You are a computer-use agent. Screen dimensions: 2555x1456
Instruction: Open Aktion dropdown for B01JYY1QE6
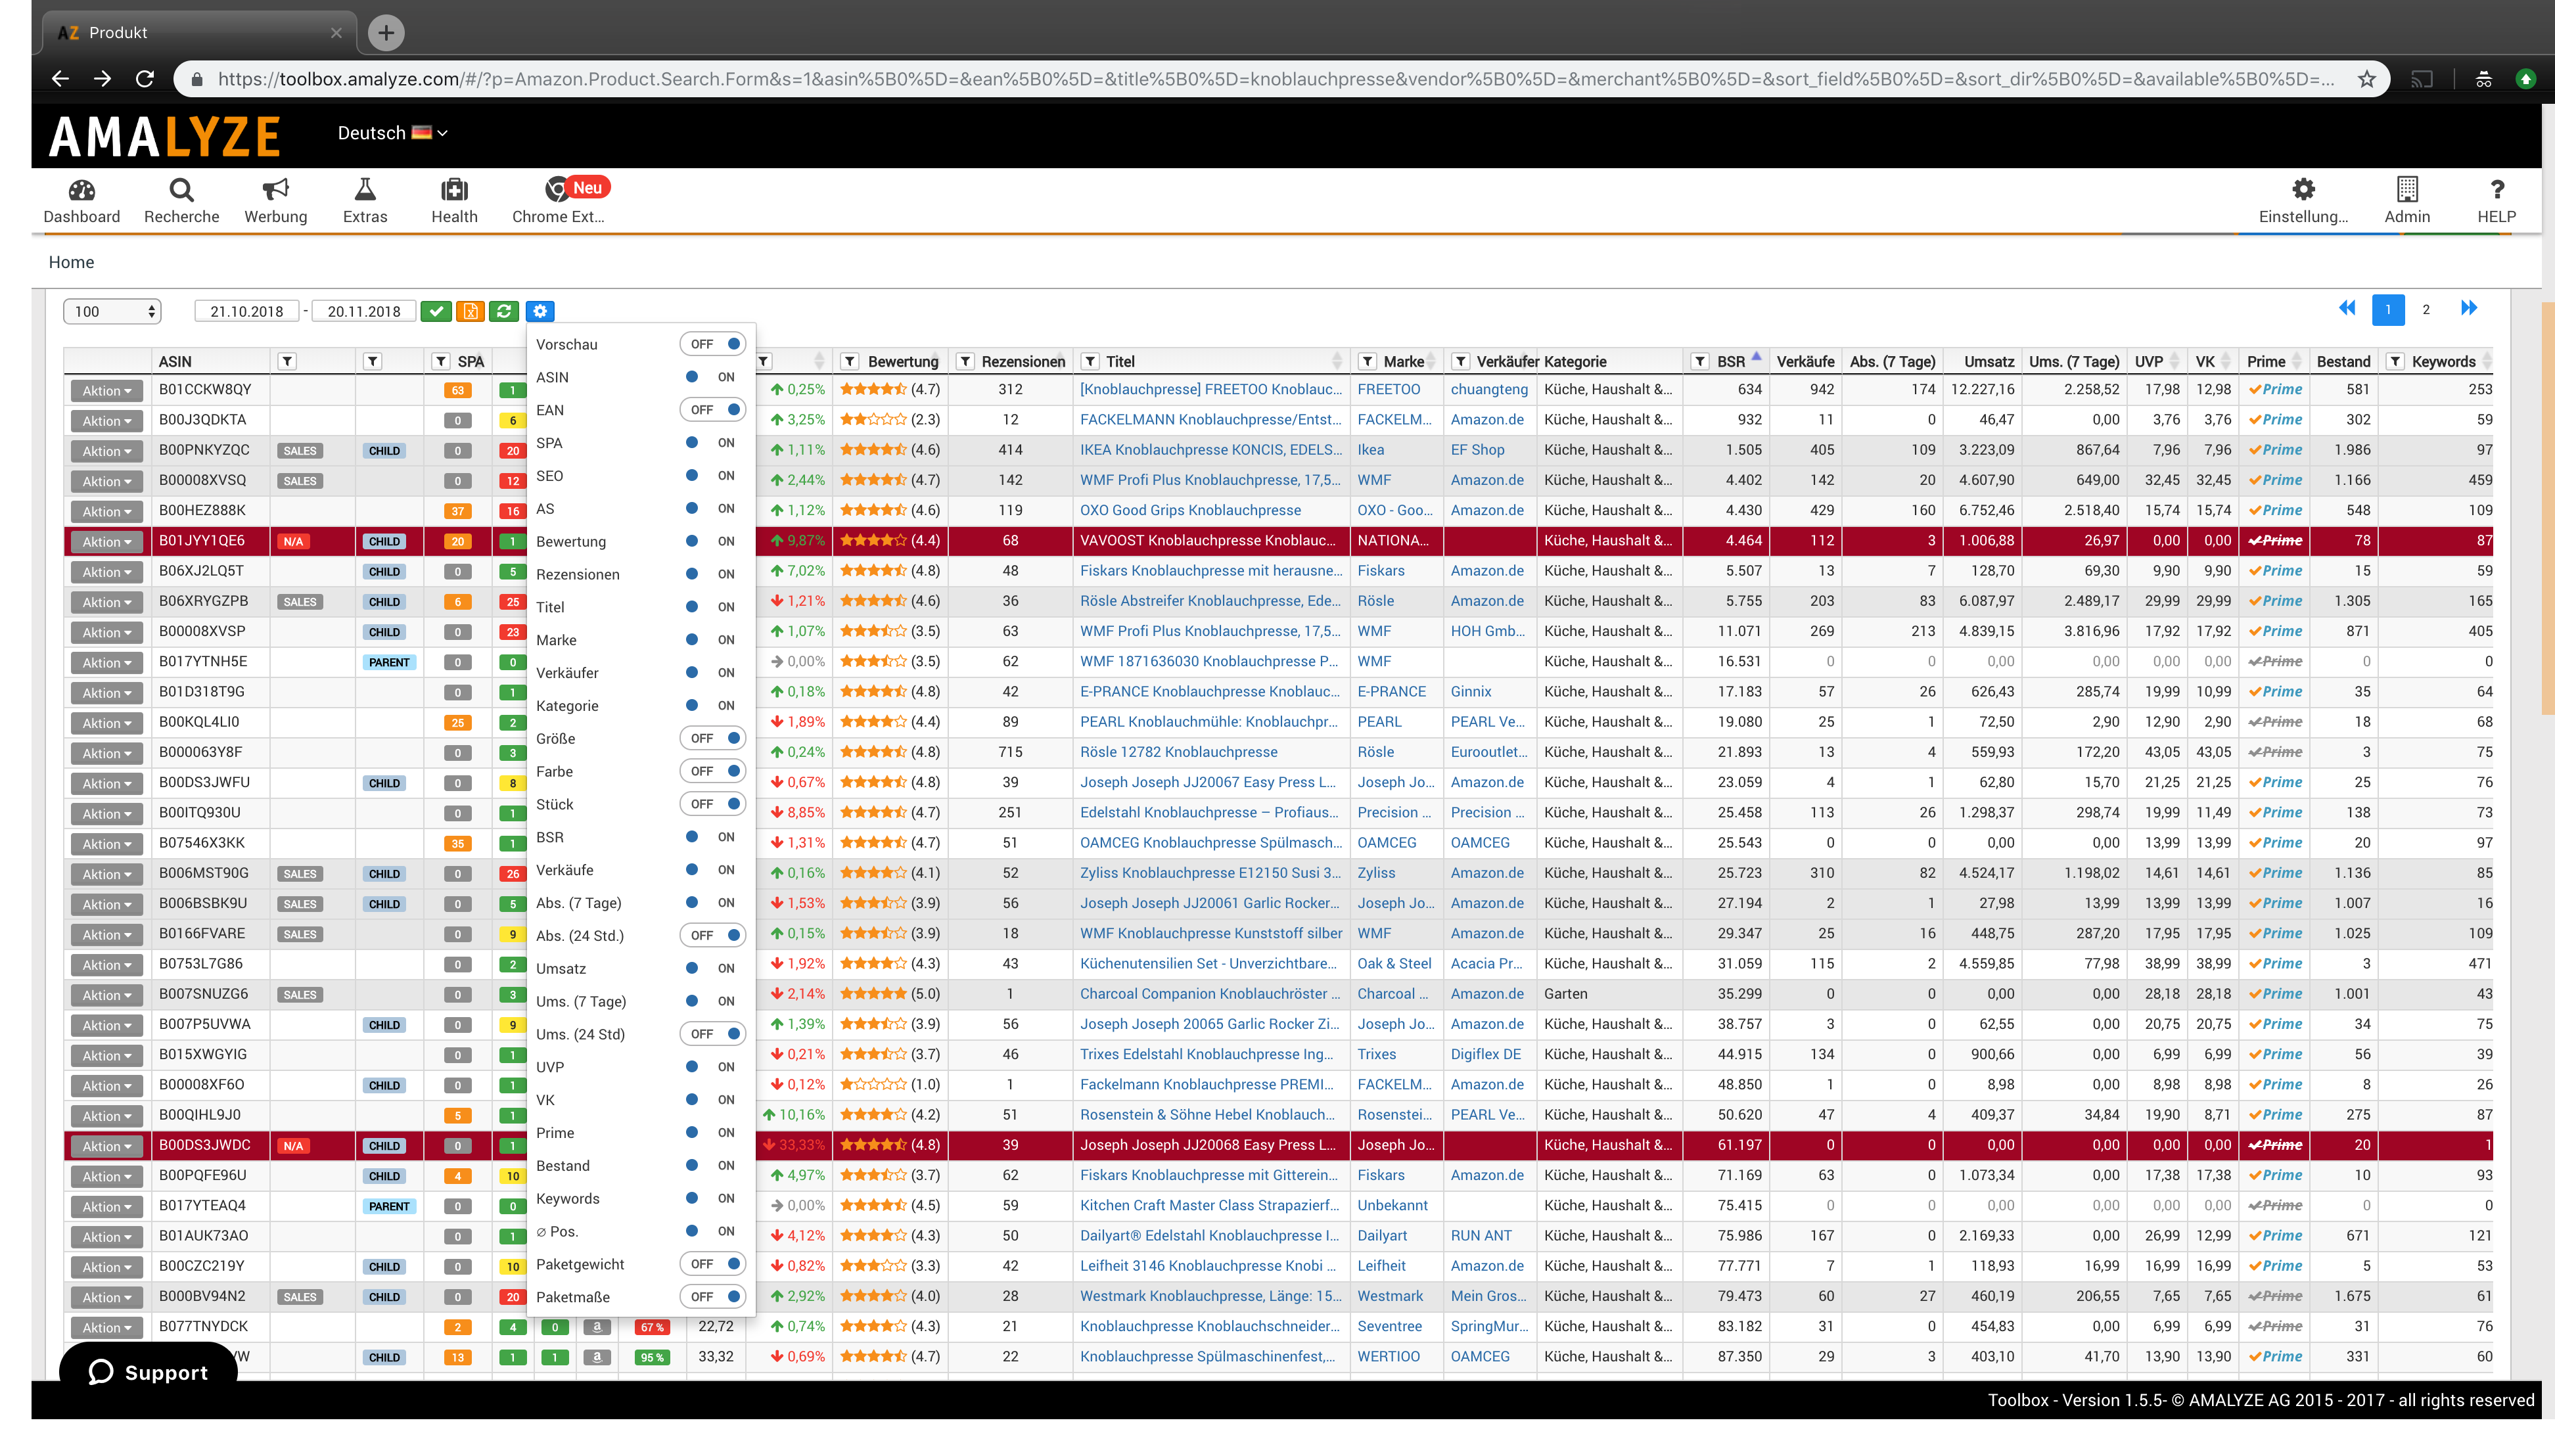click(106, 541)
